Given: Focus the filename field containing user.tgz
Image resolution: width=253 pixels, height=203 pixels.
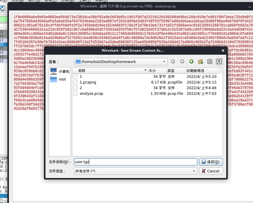Looking at the screenshot, I should click(x=136, y=162).
